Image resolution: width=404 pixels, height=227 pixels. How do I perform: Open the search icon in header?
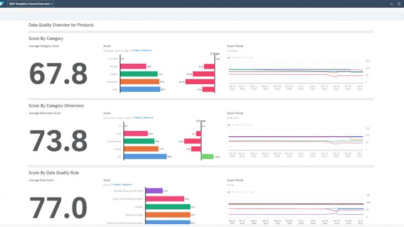(391, 3)
